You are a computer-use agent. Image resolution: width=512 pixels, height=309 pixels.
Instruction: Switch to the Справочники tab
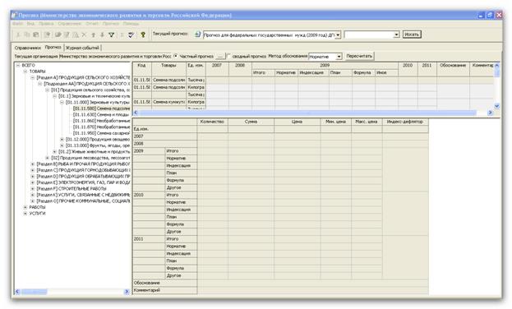pyautogui.click(x=28, y=48)
